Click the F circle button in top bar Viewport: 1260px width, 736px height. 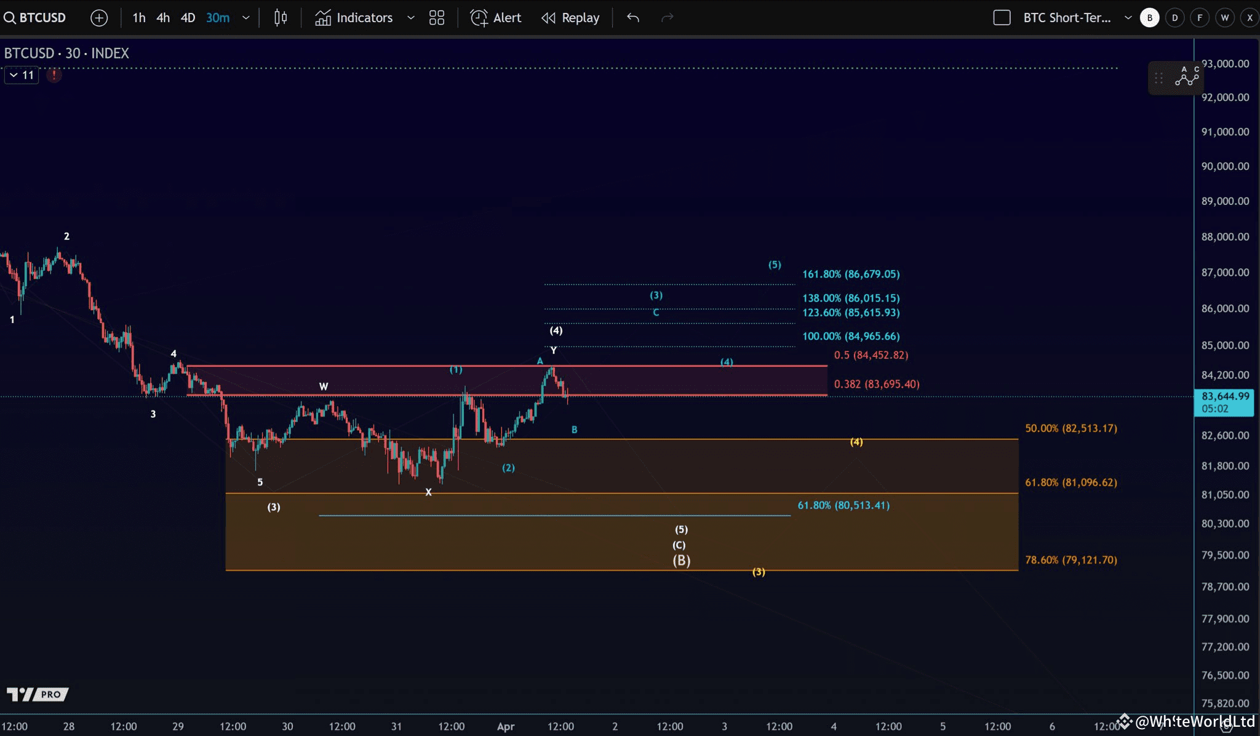tap(1200, 18)
